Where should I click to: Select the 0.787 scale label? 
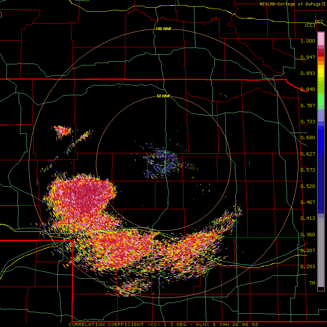308,105
